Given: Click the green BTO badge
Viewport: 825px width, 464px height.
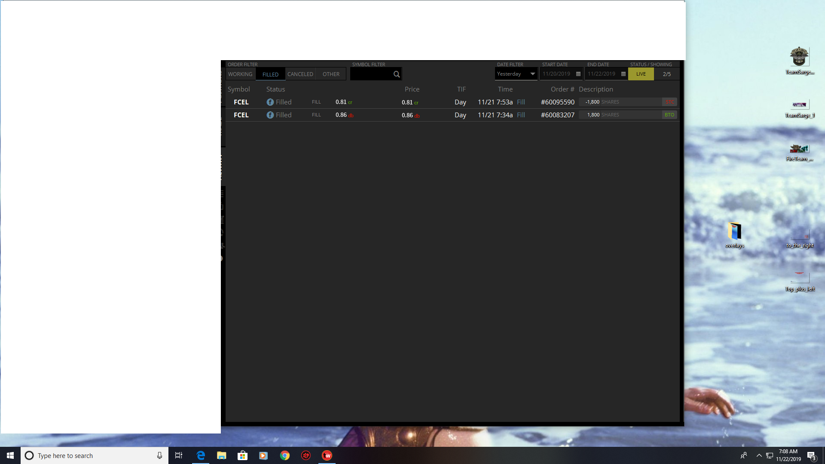Looking at the screenshot, I should point(669,115).
